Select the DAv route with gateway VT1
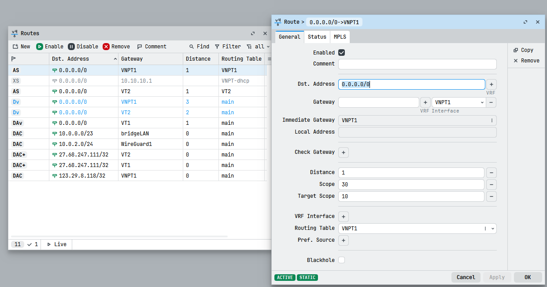Screen dimensions: 547x287 (137, 123)
